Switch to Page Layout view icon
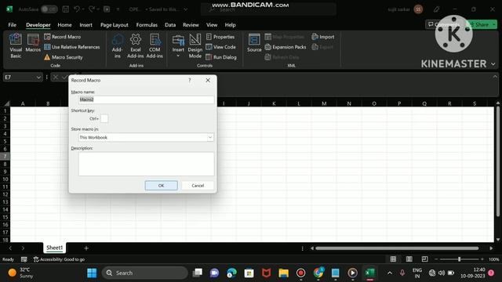 409,259
